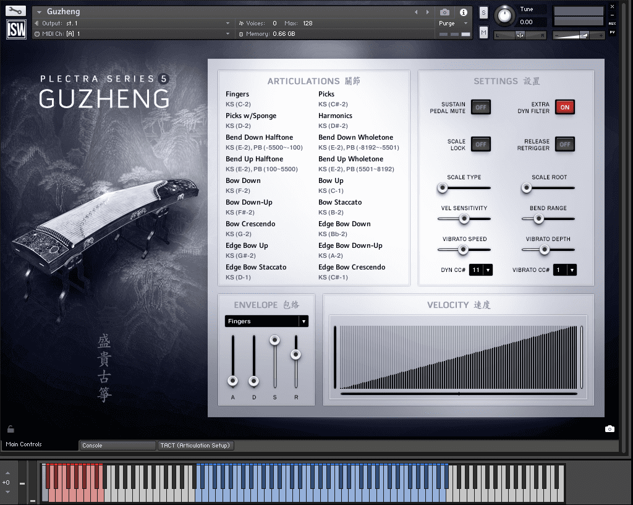Adjust the Vibrato Speed slider
This screenshot has width=633, height=505.
pos(464,250)
